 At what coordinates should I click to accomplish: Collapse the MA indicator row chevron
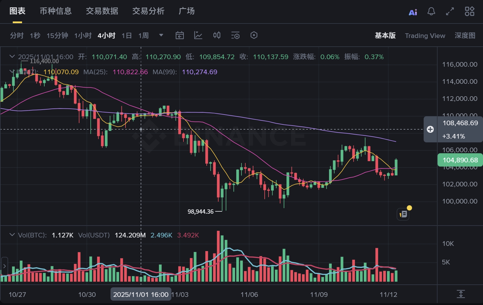12,71
